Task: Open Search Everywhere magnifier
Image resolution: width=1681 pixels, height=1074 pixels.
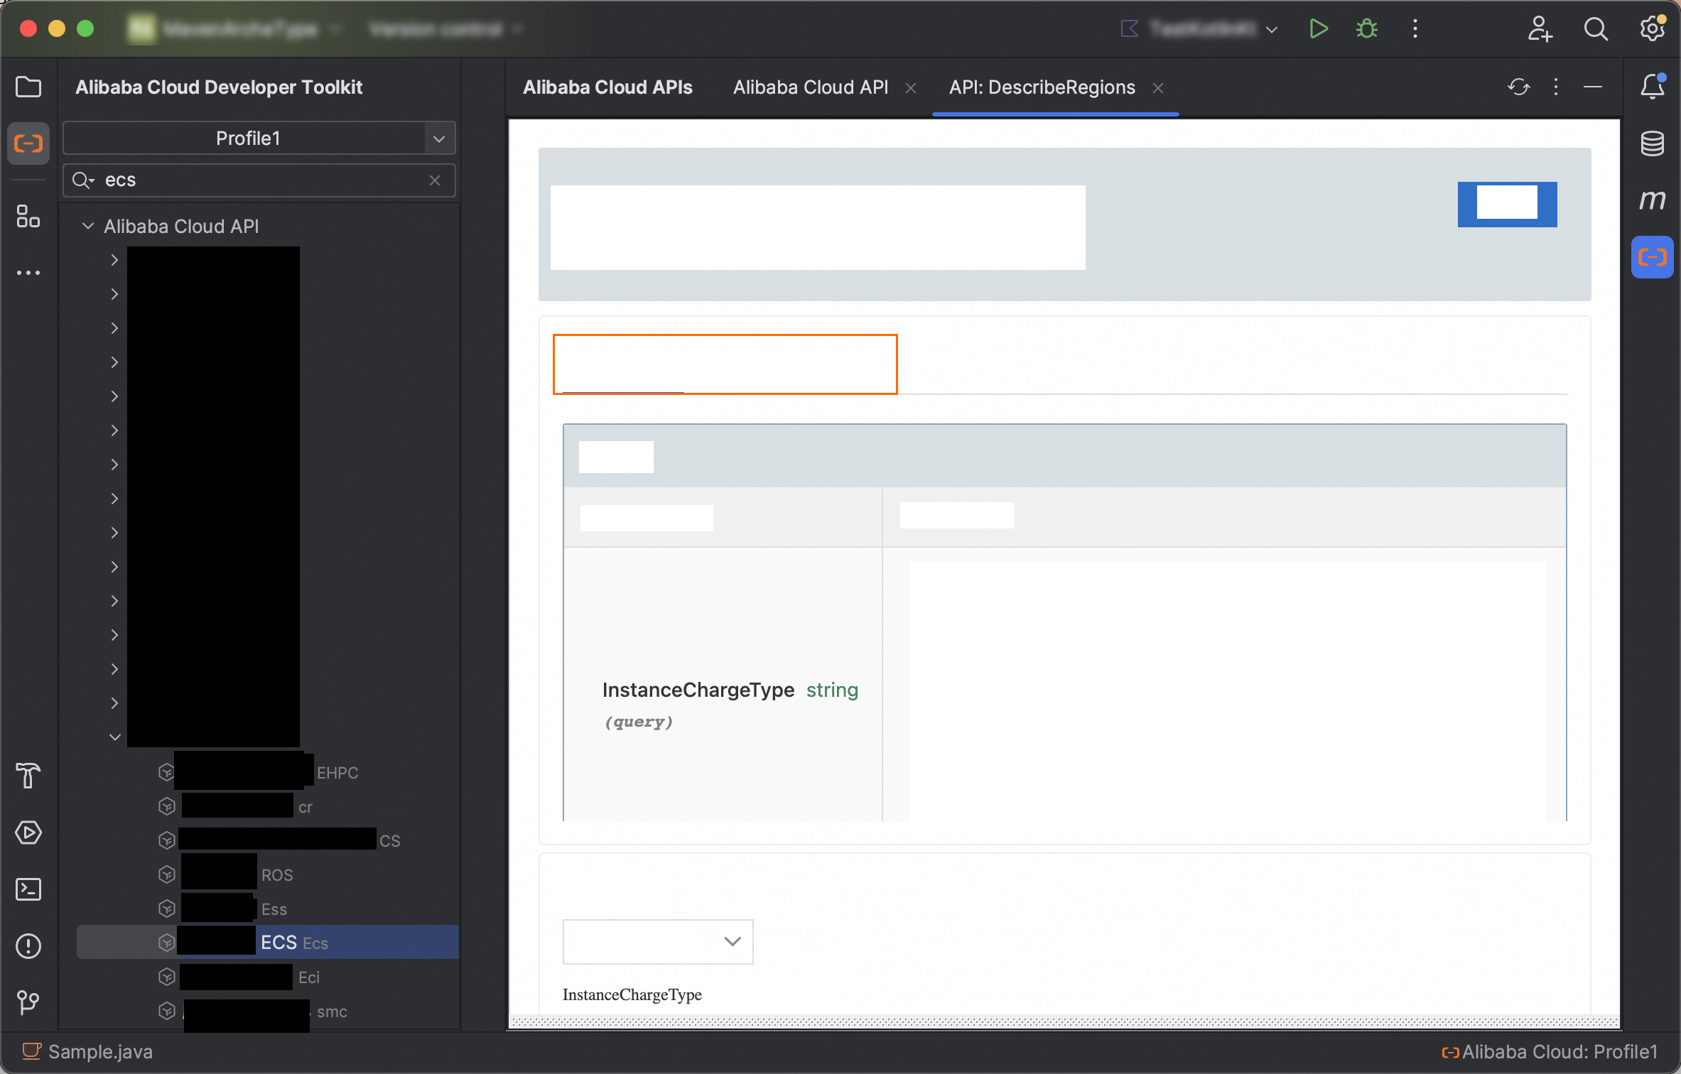Action: coord(1596,28)
